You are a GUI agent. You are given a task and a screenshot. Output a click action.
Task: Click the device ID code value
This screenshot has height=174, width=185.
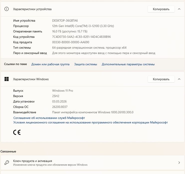pyautogui.click(x=81, y=37)
